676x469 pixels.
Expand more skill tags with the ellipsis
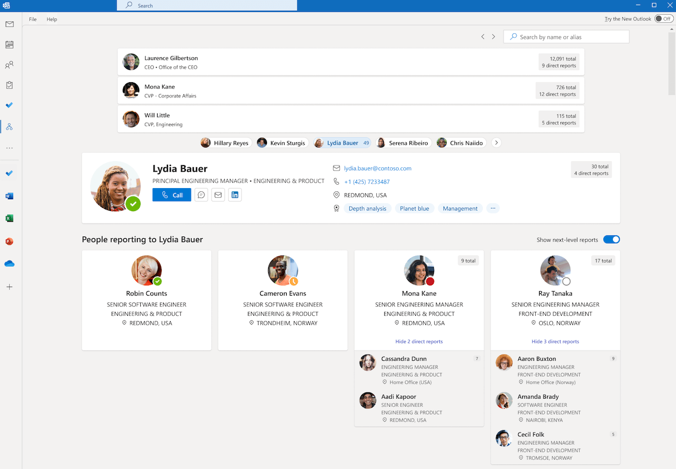coord(493,208)
